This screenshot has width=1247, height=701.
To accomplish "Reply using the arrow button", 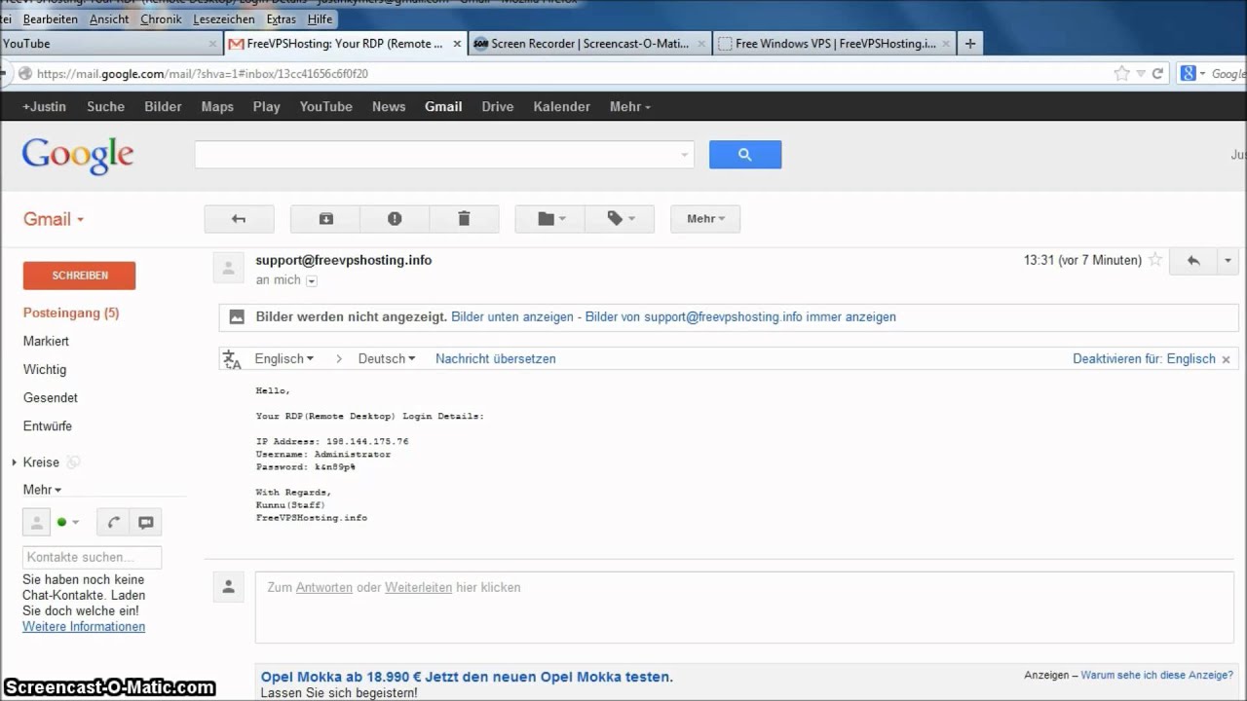I will (x=1193, y=260).
